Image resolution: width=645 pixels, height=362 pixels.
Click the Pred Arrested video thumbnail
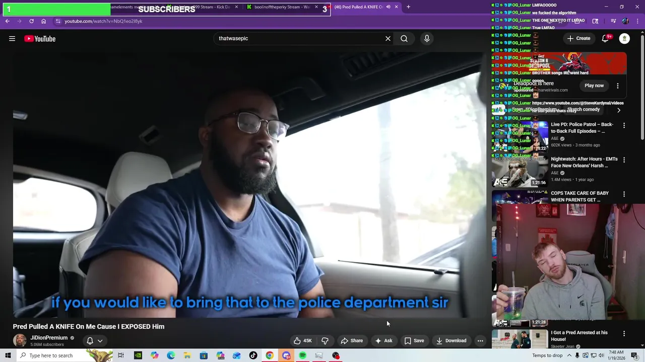pyautogui.click(x=520, y=339)
